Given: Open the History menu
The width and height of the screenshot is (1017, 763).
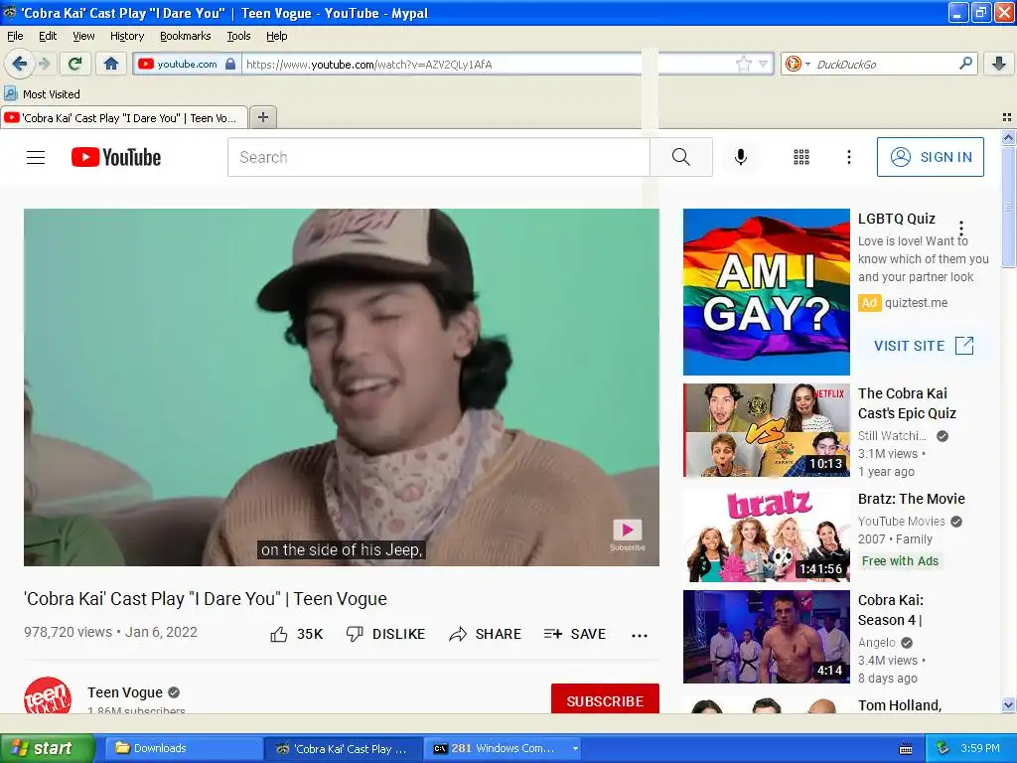Looking at the screenshot, I should coord(127,36).
